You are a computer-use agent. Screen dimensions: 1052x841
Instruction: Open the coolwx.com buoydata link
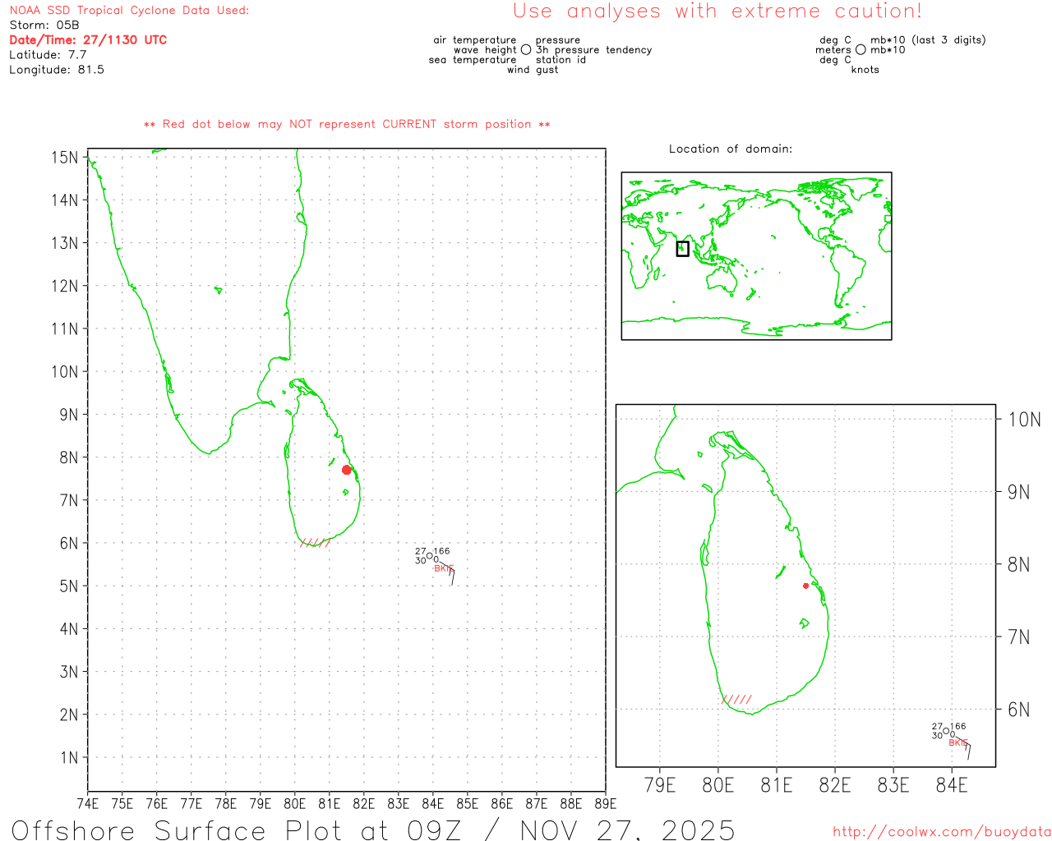point(941,832)
